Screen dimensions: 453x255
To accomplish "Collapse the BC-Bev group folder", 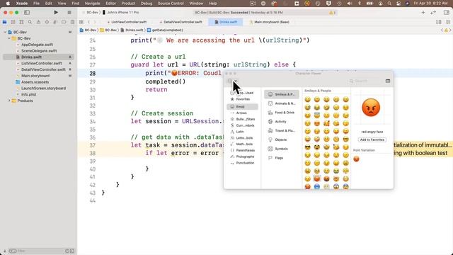I will [x=9, y=38].
